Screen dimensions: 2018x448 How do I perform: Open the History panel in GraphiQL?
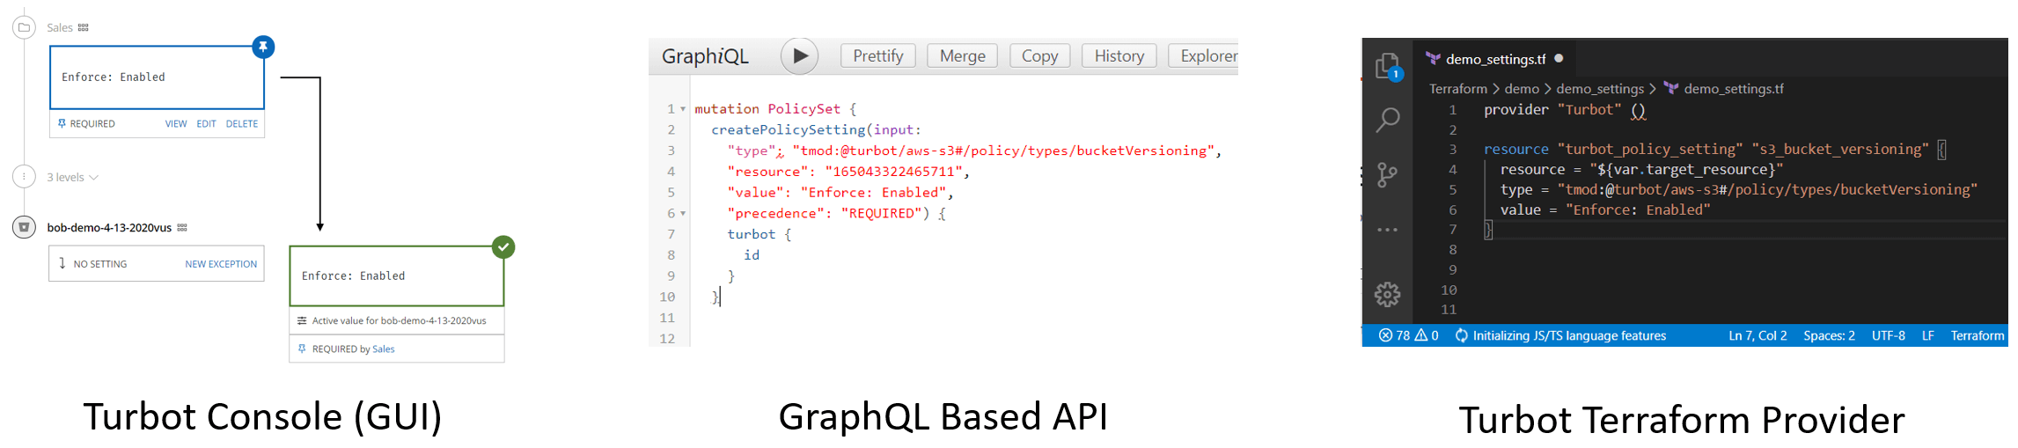pyautogui.click(x=1119, y=55)
